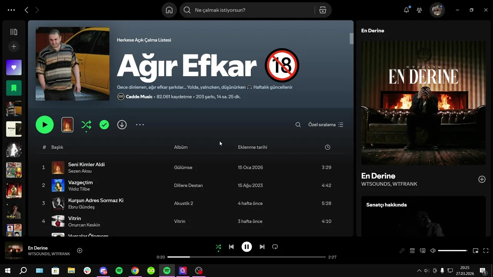This screenshot has height=277, width=493.
Task: Open Liked Songs in the sidebar
Action: 14,67
